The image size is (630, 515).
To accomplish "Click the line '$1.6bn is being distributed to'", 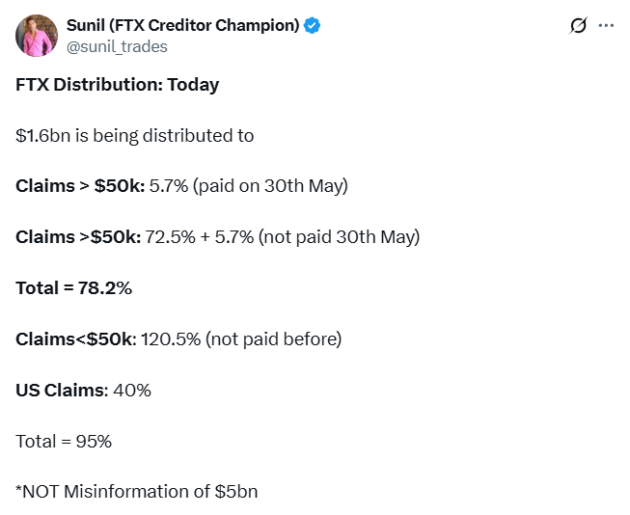I will pos(135,136).
